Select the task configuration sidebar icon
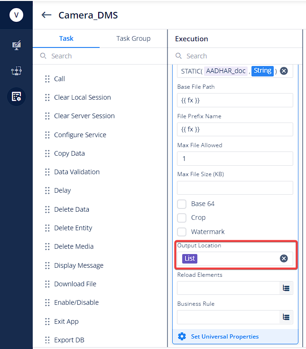Screen dimensions: 306x349 coord(16,96)
